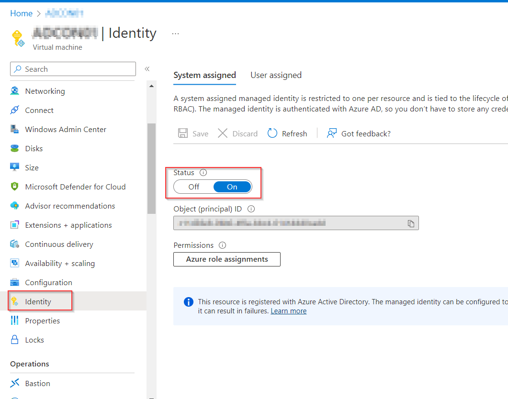This screenshot has height=399, width=508.
Task: Click the copy icon beside Object ID
Action: point(411,223)
